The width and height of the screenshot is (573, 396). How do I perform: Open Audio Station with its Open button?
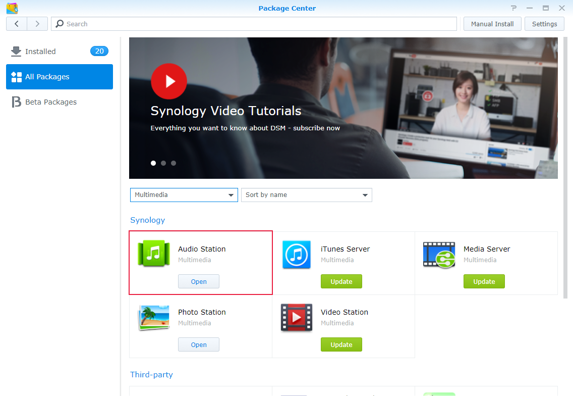tap(199, 281)
